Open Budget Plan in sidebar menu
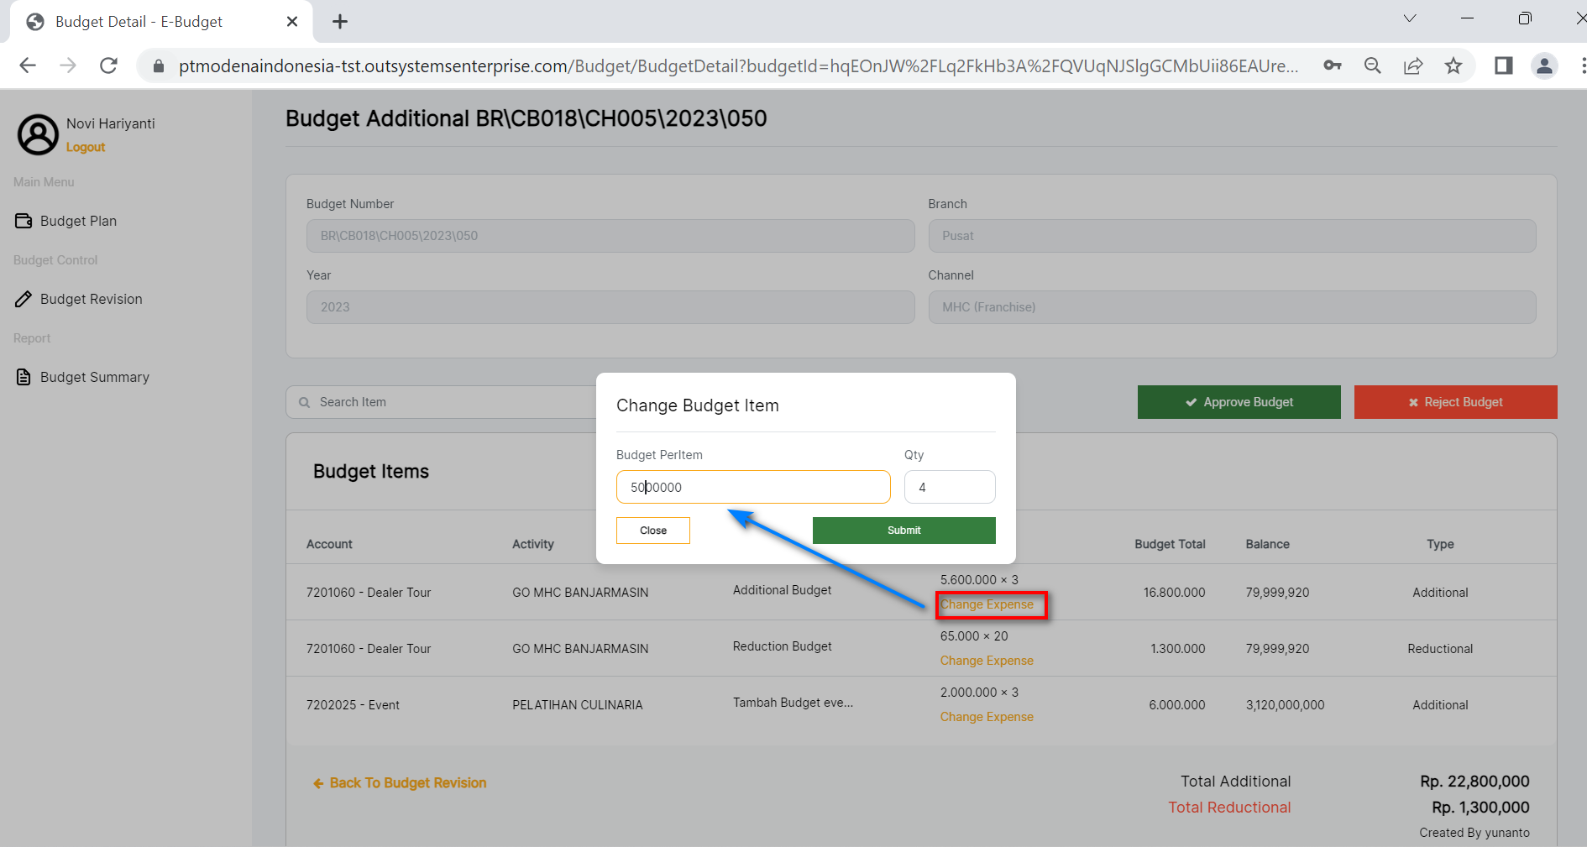The image size is (1587, 847). point(78,221)
